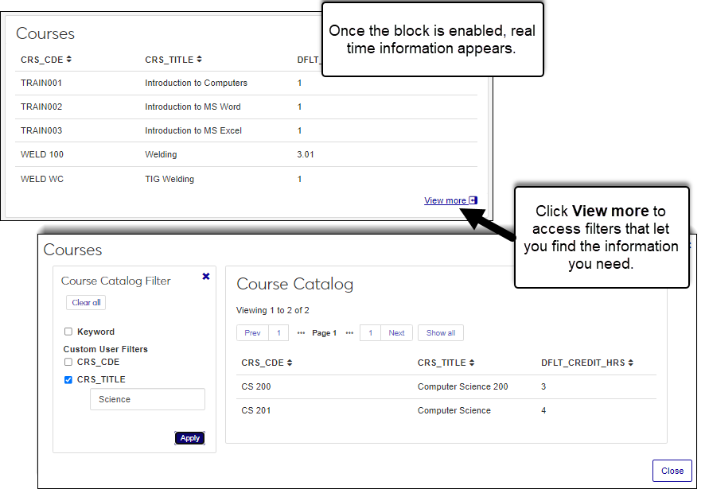Click the Custom User Filters heading
This screenshot has width=705, height=489.
(x=105, y=349)
